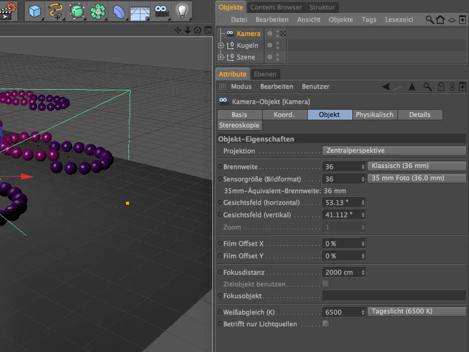Open the Klassisch (36 mm) preset dropdown
Screen dimensions: 469x352
coord(416,166)
